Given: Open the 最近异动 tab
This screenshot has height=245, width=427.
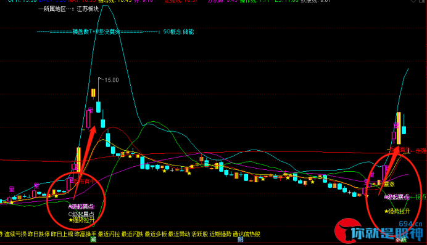Looking at the screenshot, I should (179, 234).
